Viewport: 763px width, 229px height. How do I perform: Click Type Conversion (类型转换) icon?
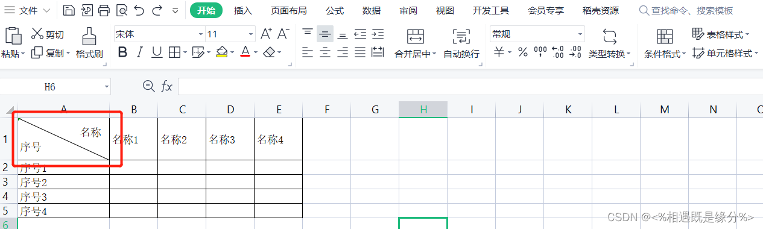[x=610, y=36]
